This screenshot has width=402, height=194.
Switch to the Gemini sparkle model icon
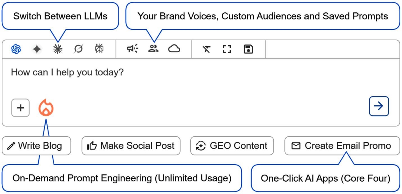tap(37, 49)
